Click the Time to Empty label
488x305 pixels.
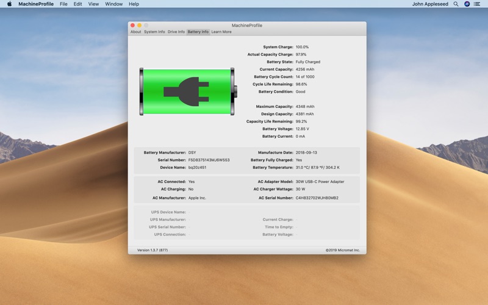[279, 227]
